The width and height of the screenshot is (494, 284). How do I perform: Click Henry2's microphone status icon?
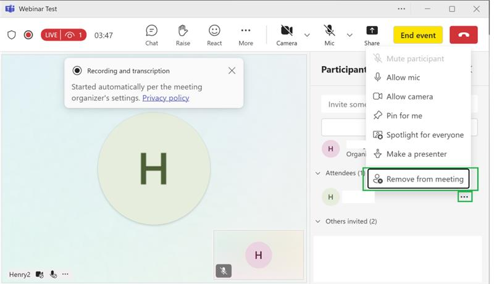[x=54, y=274]
